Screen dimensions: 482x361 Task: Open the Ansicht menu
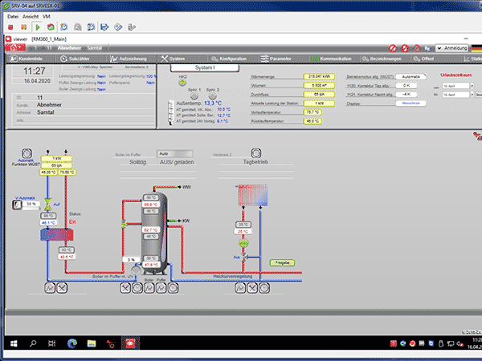tap(31, 17)
